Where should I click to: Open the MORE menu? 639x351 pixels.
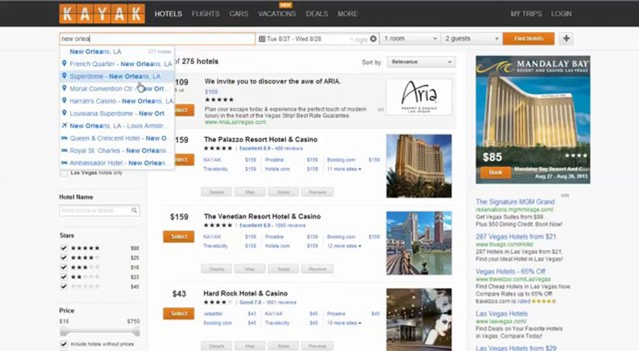pyautogui.click(x=348, y=14)
